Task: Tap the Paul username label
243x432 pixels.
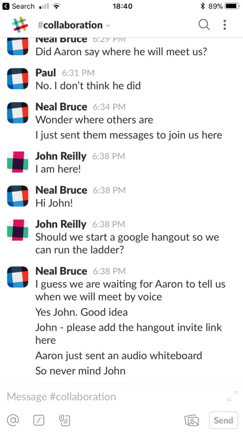Action: tap(46, 73)
